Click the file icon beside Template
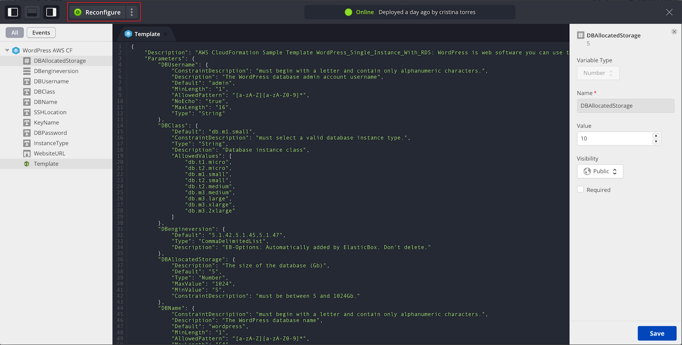The image size is (682, 345). pyautogui.click(x=27, y=164)
